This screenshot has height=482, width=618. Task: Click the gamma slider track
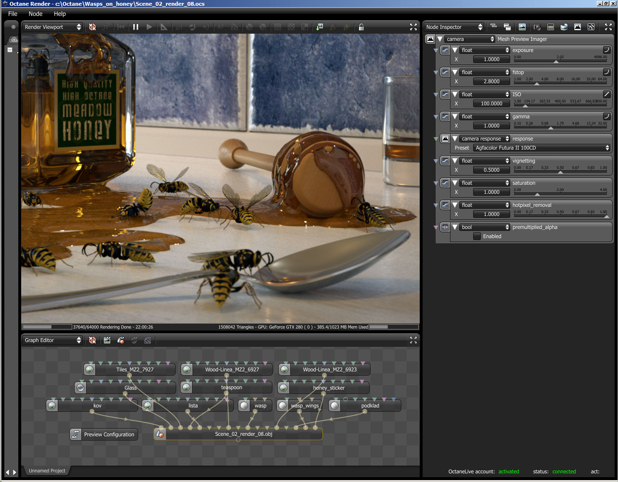560,128
